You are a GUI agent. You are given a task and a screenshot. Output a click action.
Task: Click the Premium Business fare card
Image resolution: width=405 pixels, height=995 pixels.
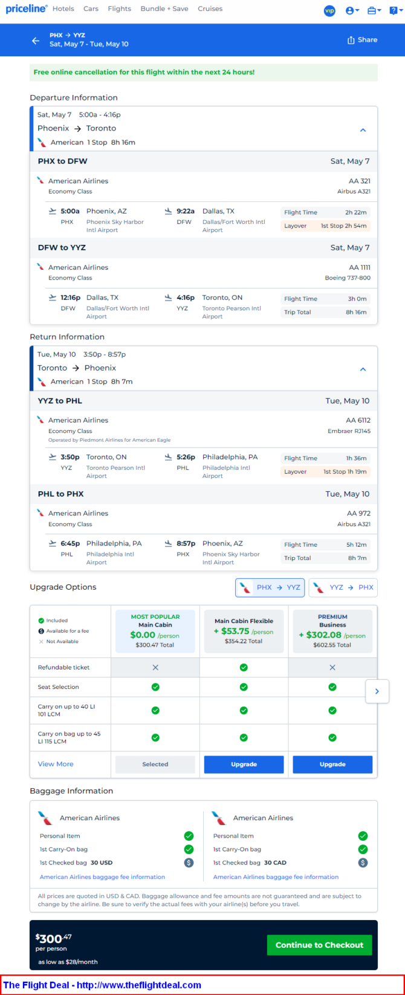[x=332, y=631]
